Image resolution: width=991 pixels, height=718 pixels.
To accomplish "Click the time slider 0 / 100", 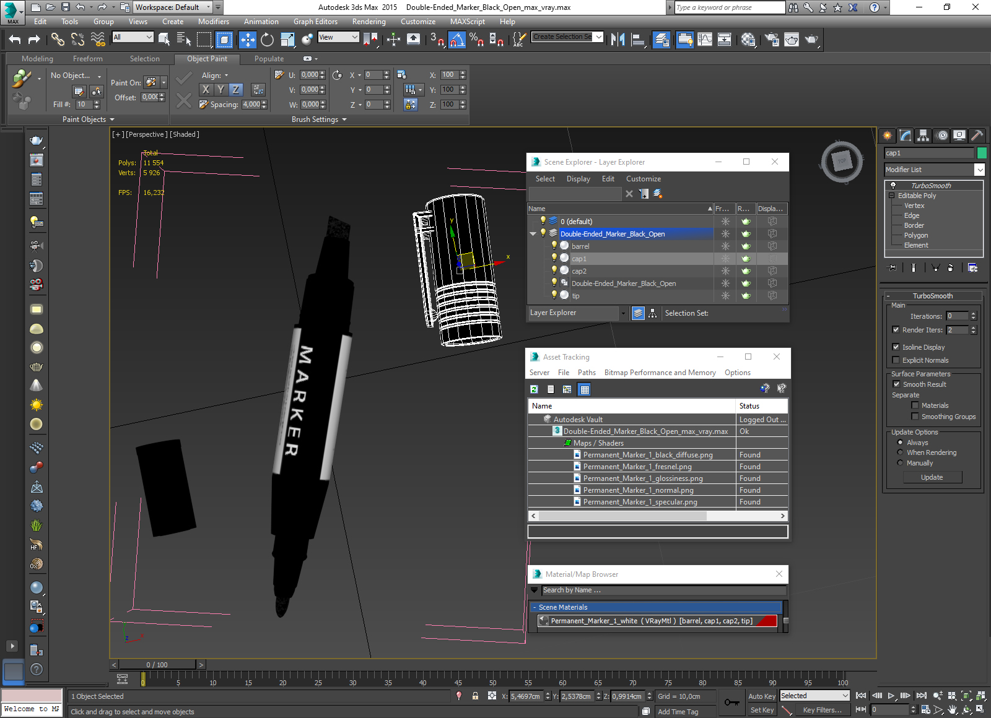I will [x=157, y=665].
